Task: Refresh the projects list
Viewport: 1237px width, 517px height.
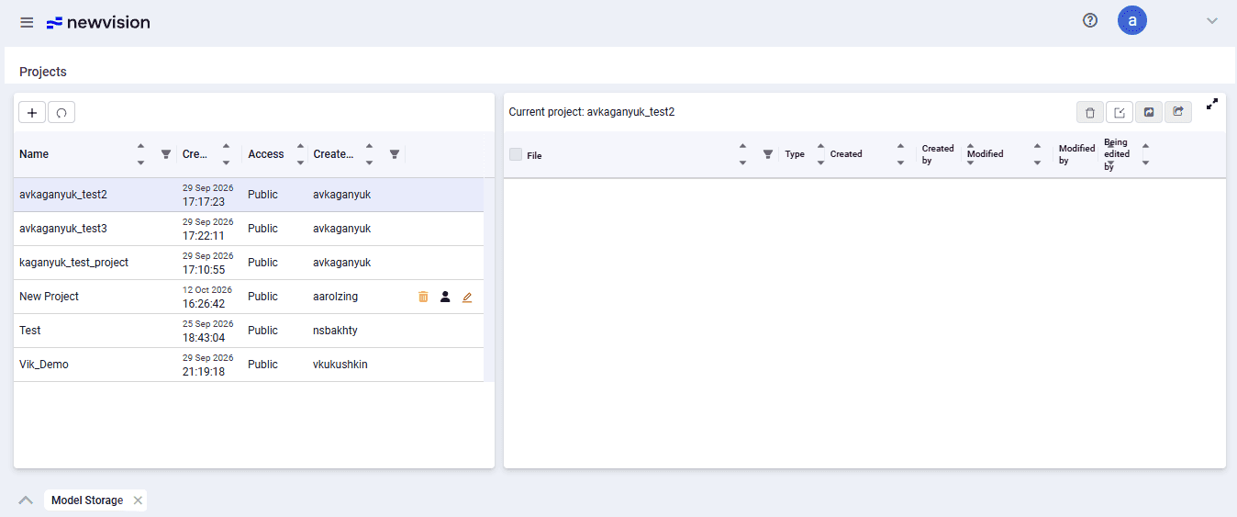Action: click(x=61, y=112)
